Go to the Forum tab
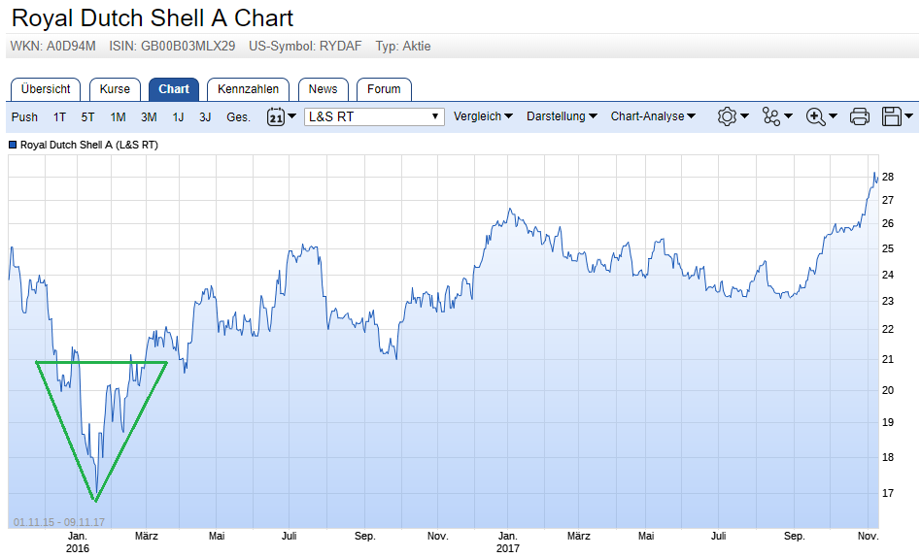Screen dimensions: 921x558 384,89
